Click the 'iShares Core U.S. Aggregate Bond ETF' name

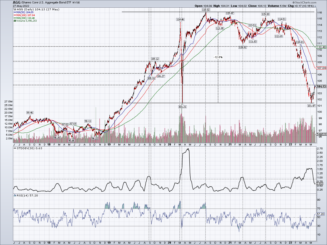click(x=47, y=2)
